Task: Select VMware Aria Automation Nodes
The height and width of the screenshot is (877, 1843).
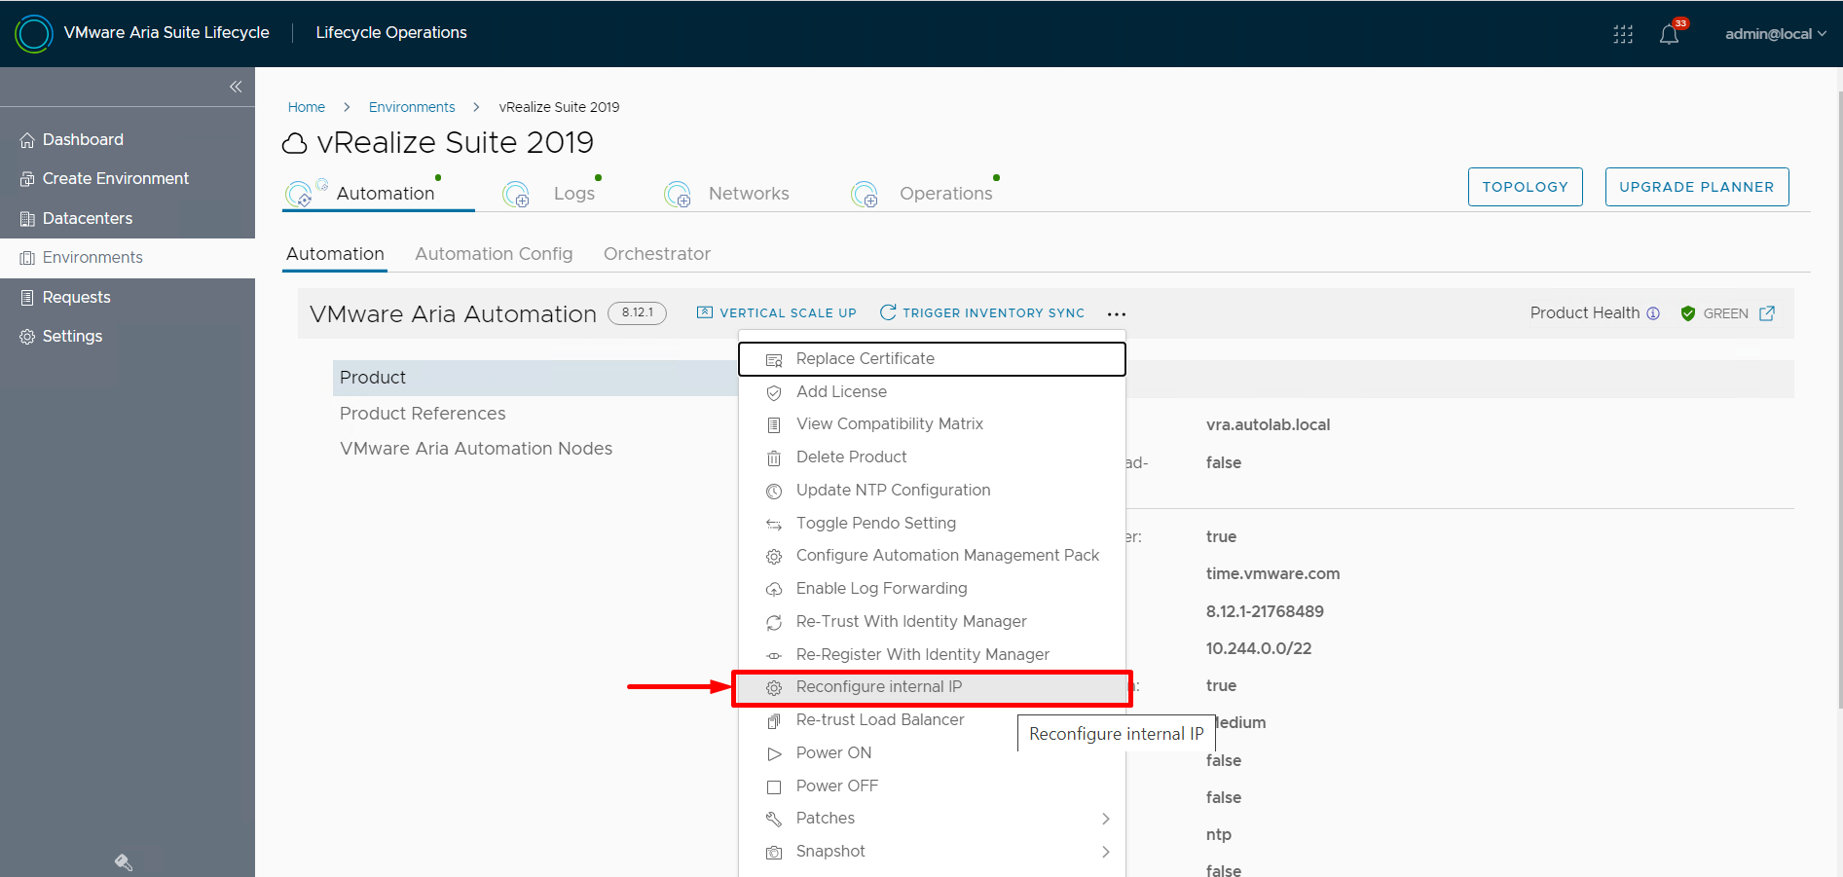Action: [476, 449]
